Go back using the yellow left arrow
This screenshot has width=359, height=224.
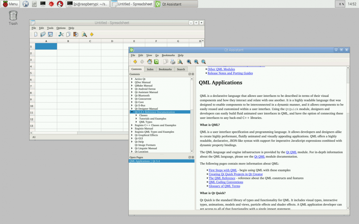click(x=135, y=62)
